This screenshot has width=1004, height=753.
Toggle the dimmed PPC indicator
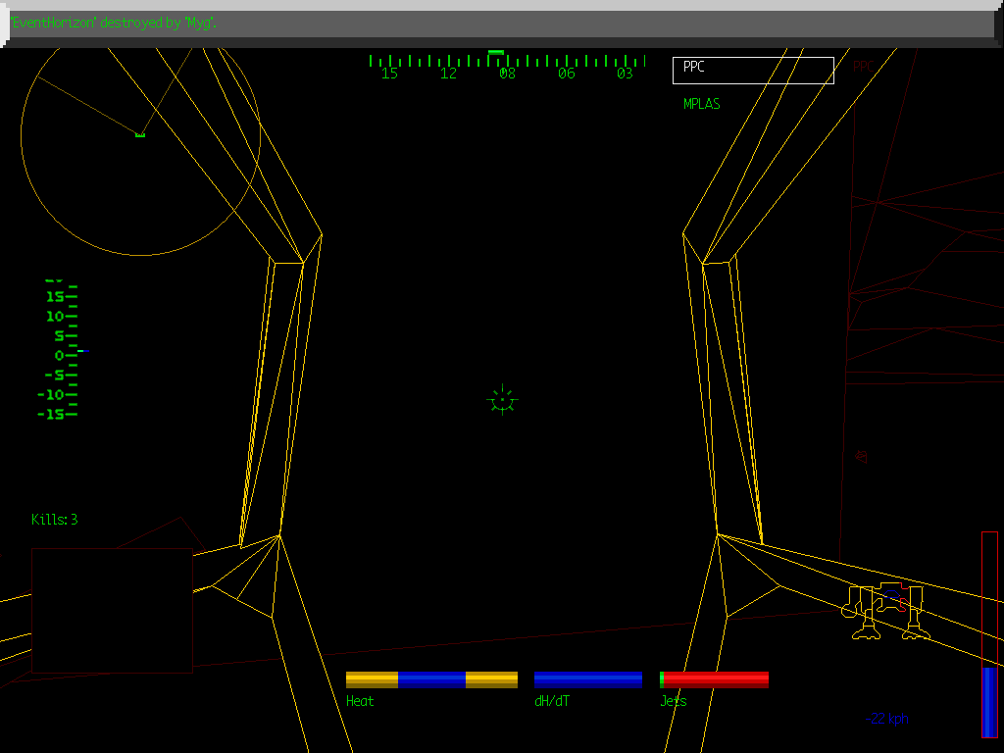[863, 67]
